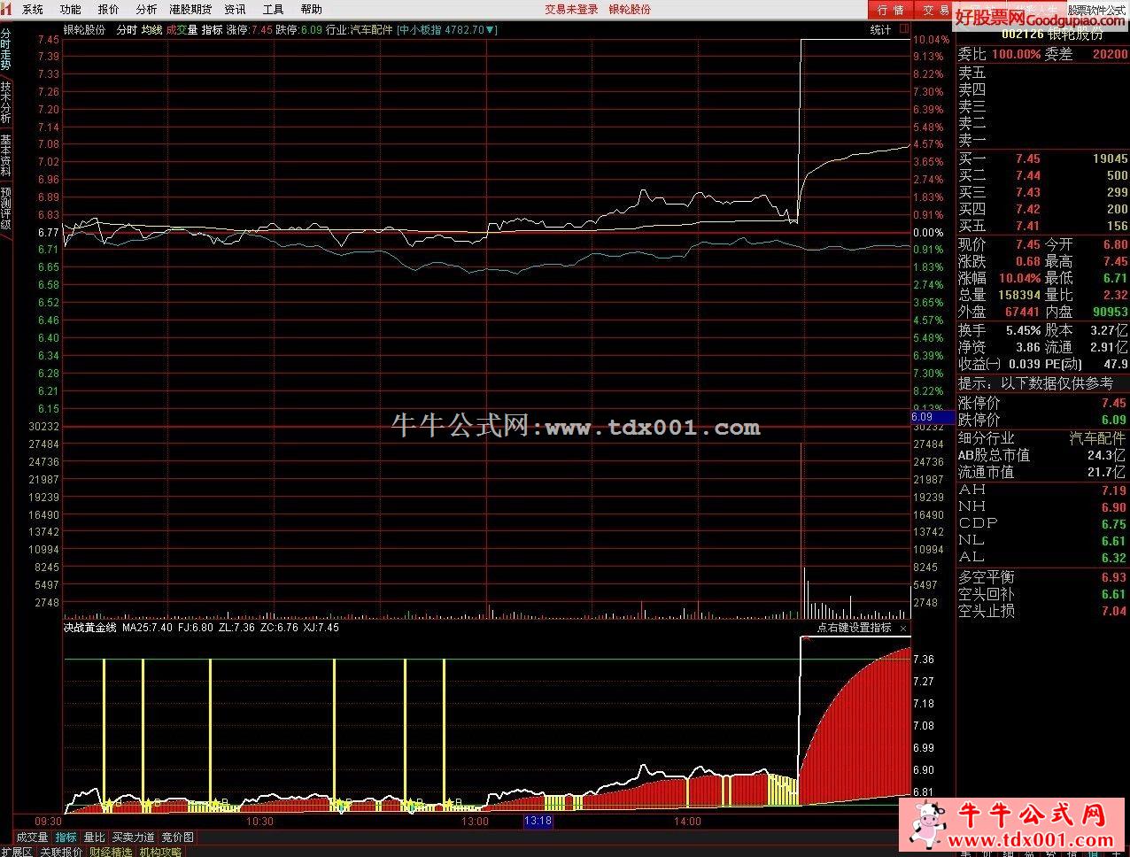Click the red square icon beside 统计

pyautogui.click(x=904, y=29)
